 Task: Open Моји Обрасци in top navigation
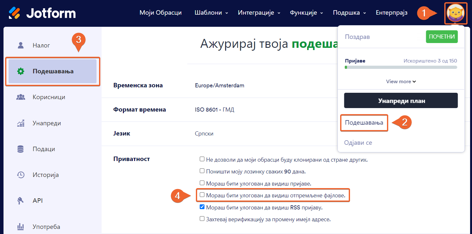(x=161, y=13)
